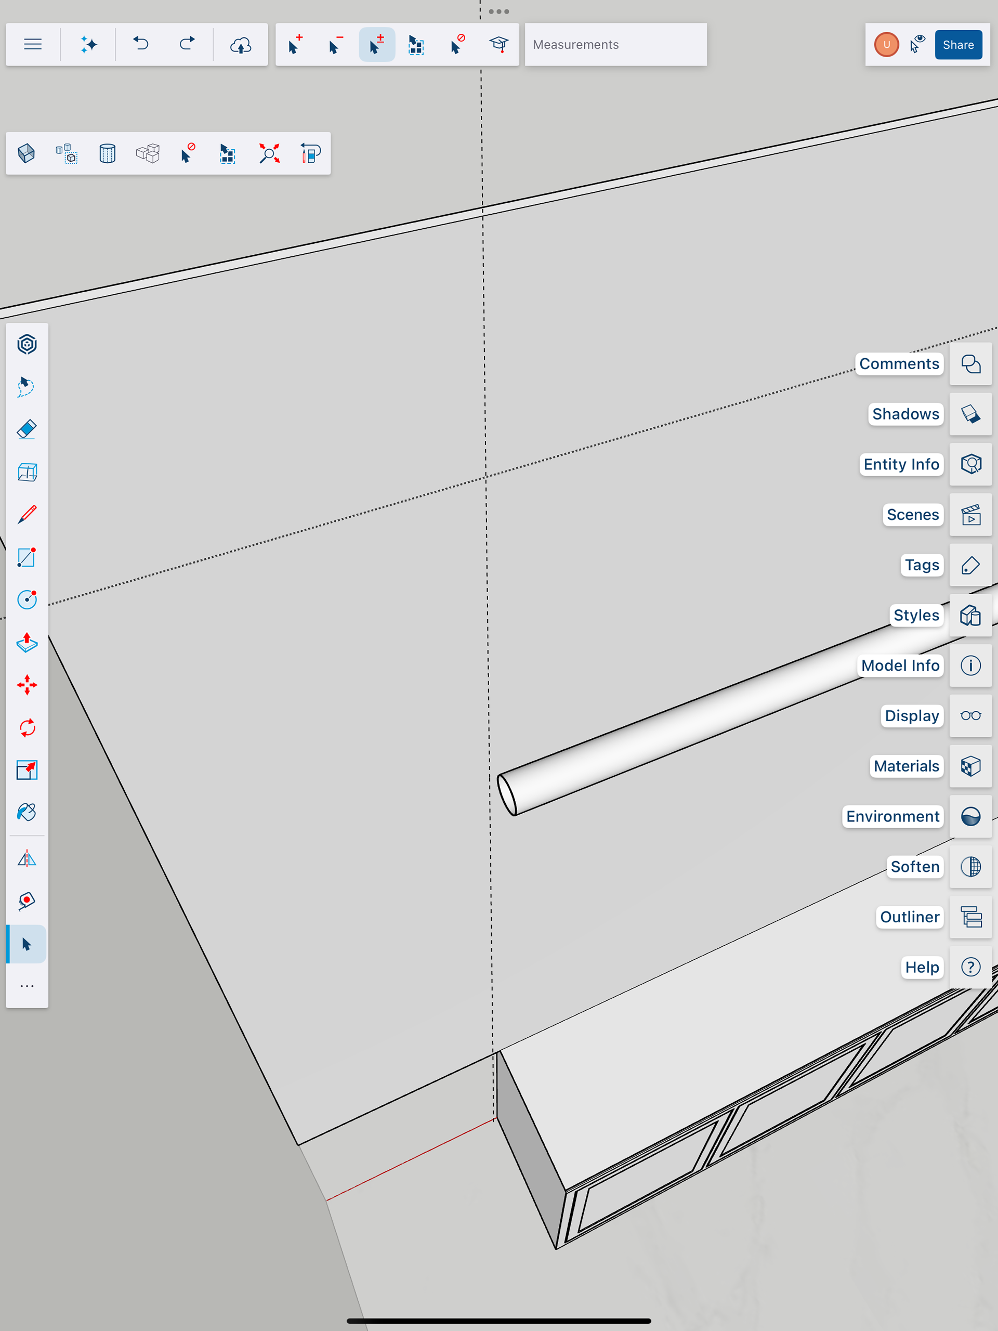
Task: Open the top three-dot multitasking menu
Action: pos(498,11)
